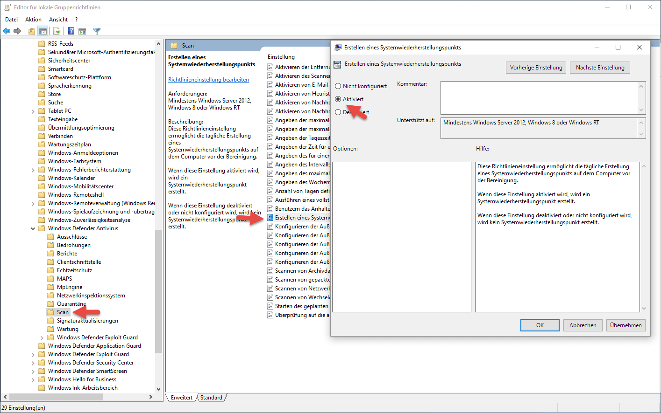Select the 'Aktiviert' radio button
661x413 pixels.
click(338, 99)
